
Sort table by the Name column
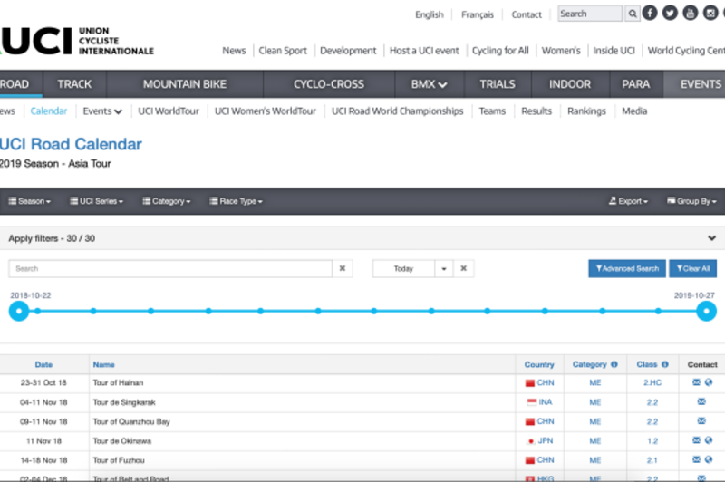[103, 364]
